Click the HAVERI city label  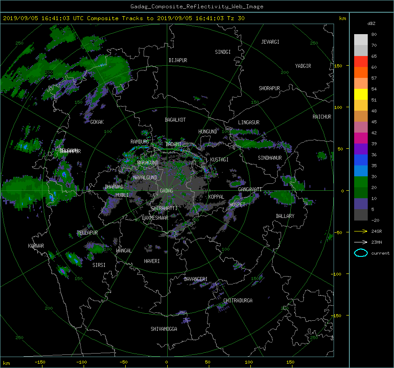(152, 261)
